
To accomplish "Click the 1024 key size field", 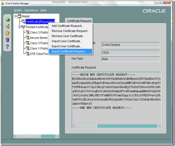I will pos(131,53).
